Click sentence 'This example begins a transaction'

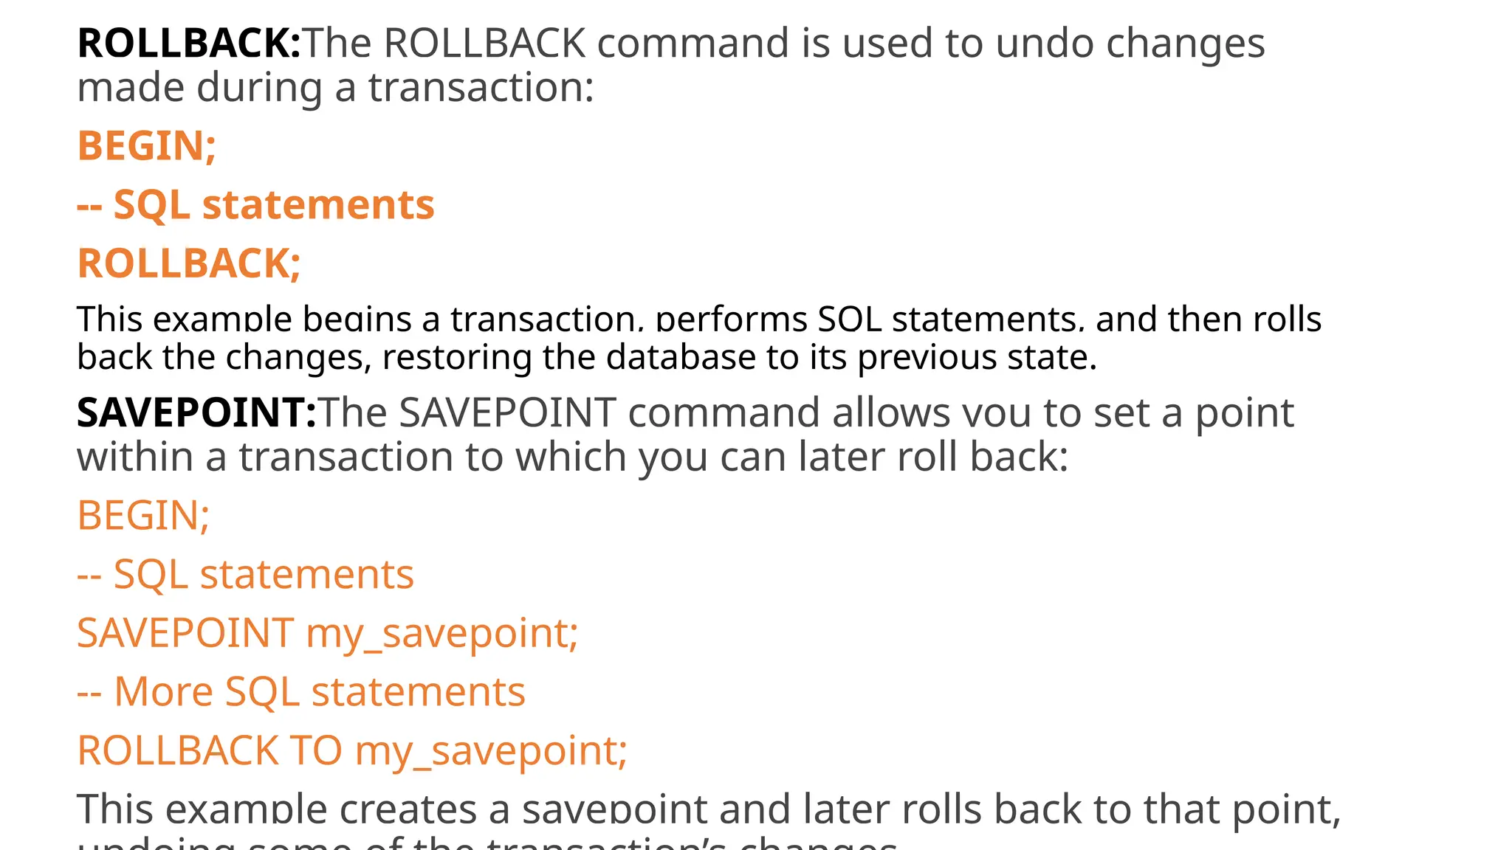pyautogui.click(x=356, y=319)
